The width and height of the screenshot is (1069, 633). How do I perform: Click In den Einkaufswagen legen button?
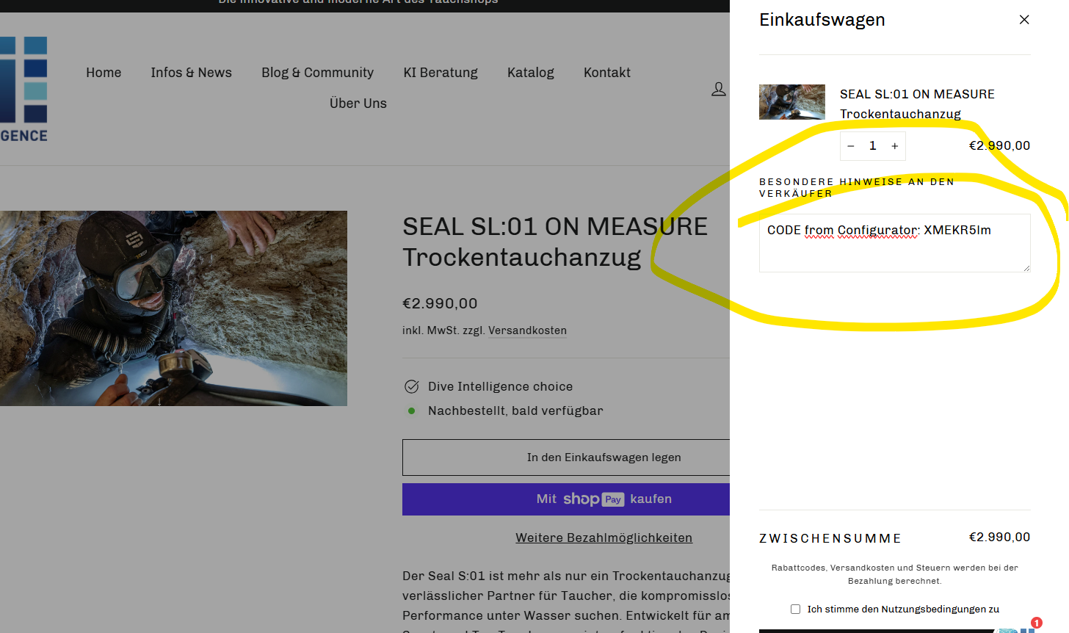(x=566, y=457)
